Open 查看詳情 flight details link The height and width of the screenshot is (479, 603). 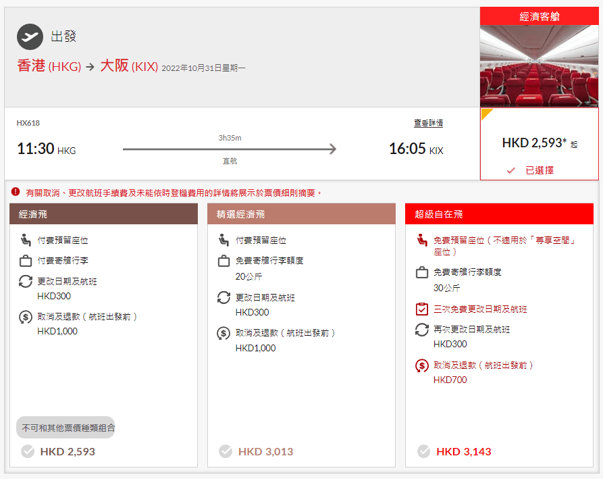tap(428, 124)
